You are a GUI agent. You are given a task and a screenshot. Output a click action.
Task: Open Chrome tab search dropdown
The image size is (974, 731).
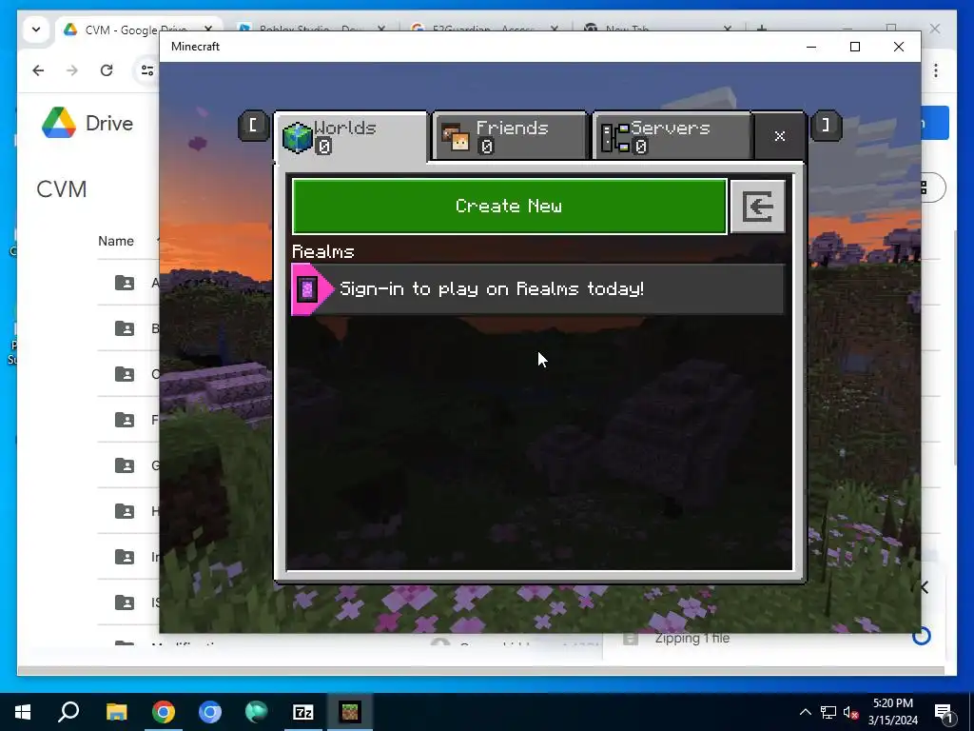tap(36, 30)
